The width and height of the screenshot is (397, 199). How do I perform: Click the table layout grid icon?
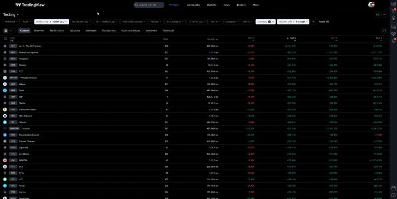click(x=6, y=30)
